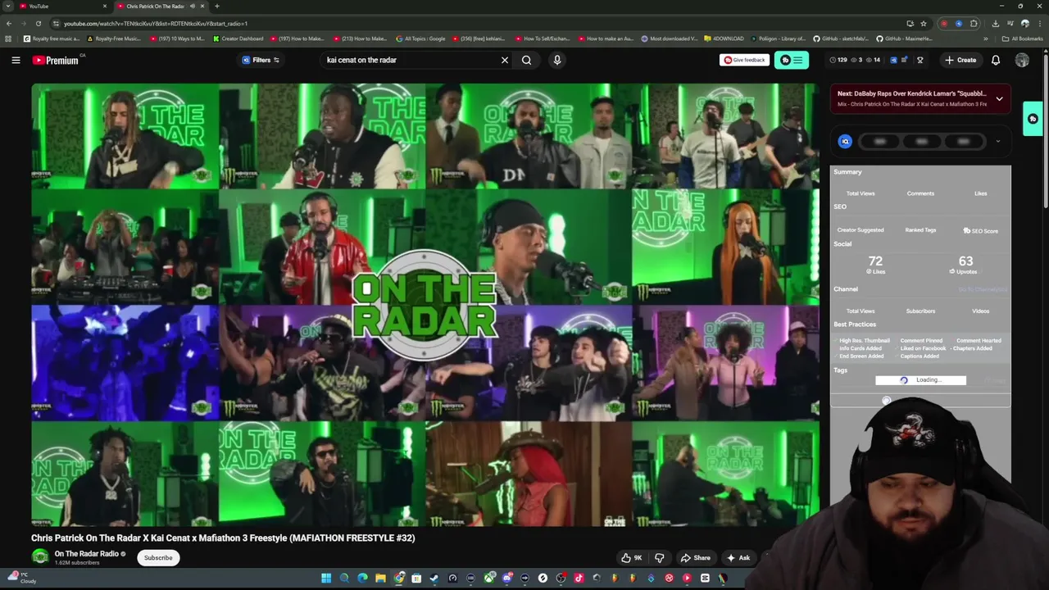
Task: Click the Subscribers channel stat label
Action: [920, 311]
